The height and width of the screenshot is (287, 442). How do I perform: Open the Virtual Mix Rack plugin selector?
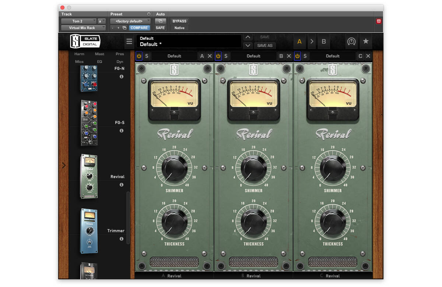coord(84,28)
